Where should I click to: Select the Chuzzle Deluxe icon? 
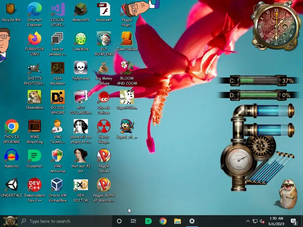(x=104, y=102)
